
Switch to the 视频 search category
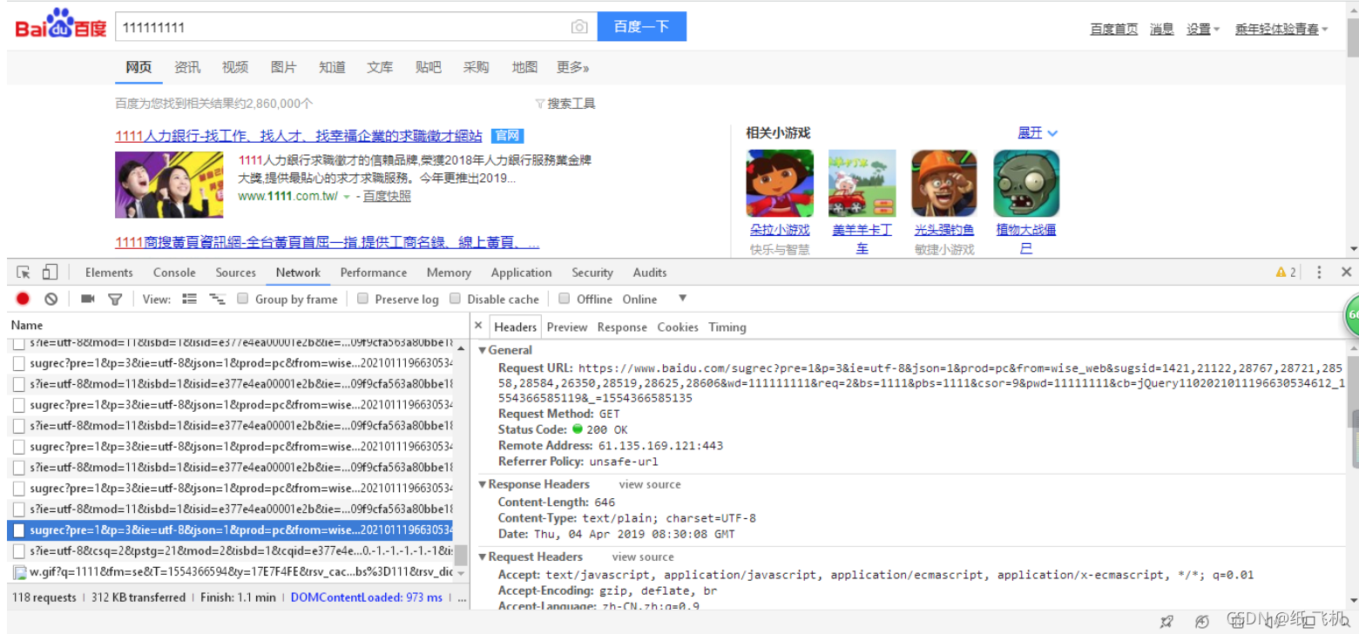pos(235,67)
